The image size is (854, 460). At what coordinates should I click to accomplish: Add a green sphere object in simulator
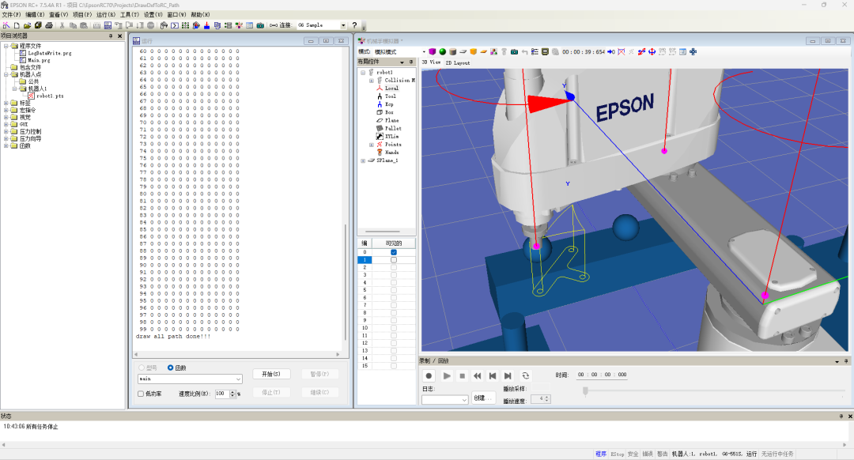[442, 51]
